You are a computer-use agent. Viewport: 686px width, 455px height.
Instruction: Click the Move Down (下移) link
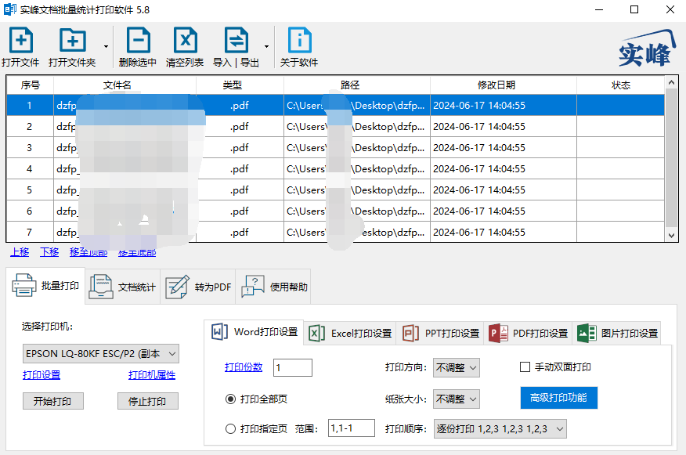pos(49,252)
